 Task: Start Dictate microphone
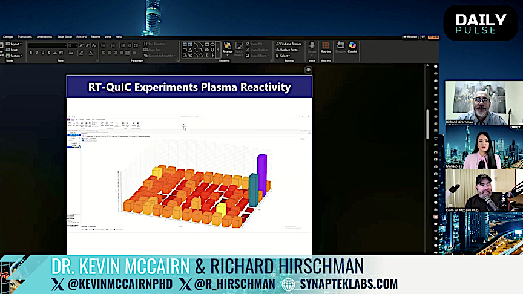(x=312, y=47)
